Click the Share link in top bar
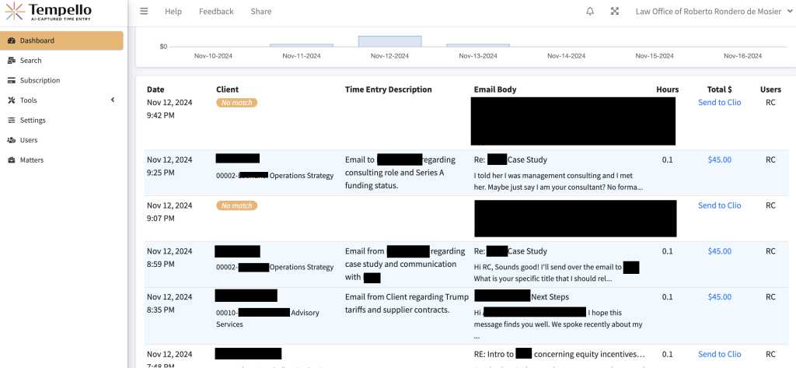The width and height of the screenshot is (796, 368). pyautogui.click(x=261, y=12)
